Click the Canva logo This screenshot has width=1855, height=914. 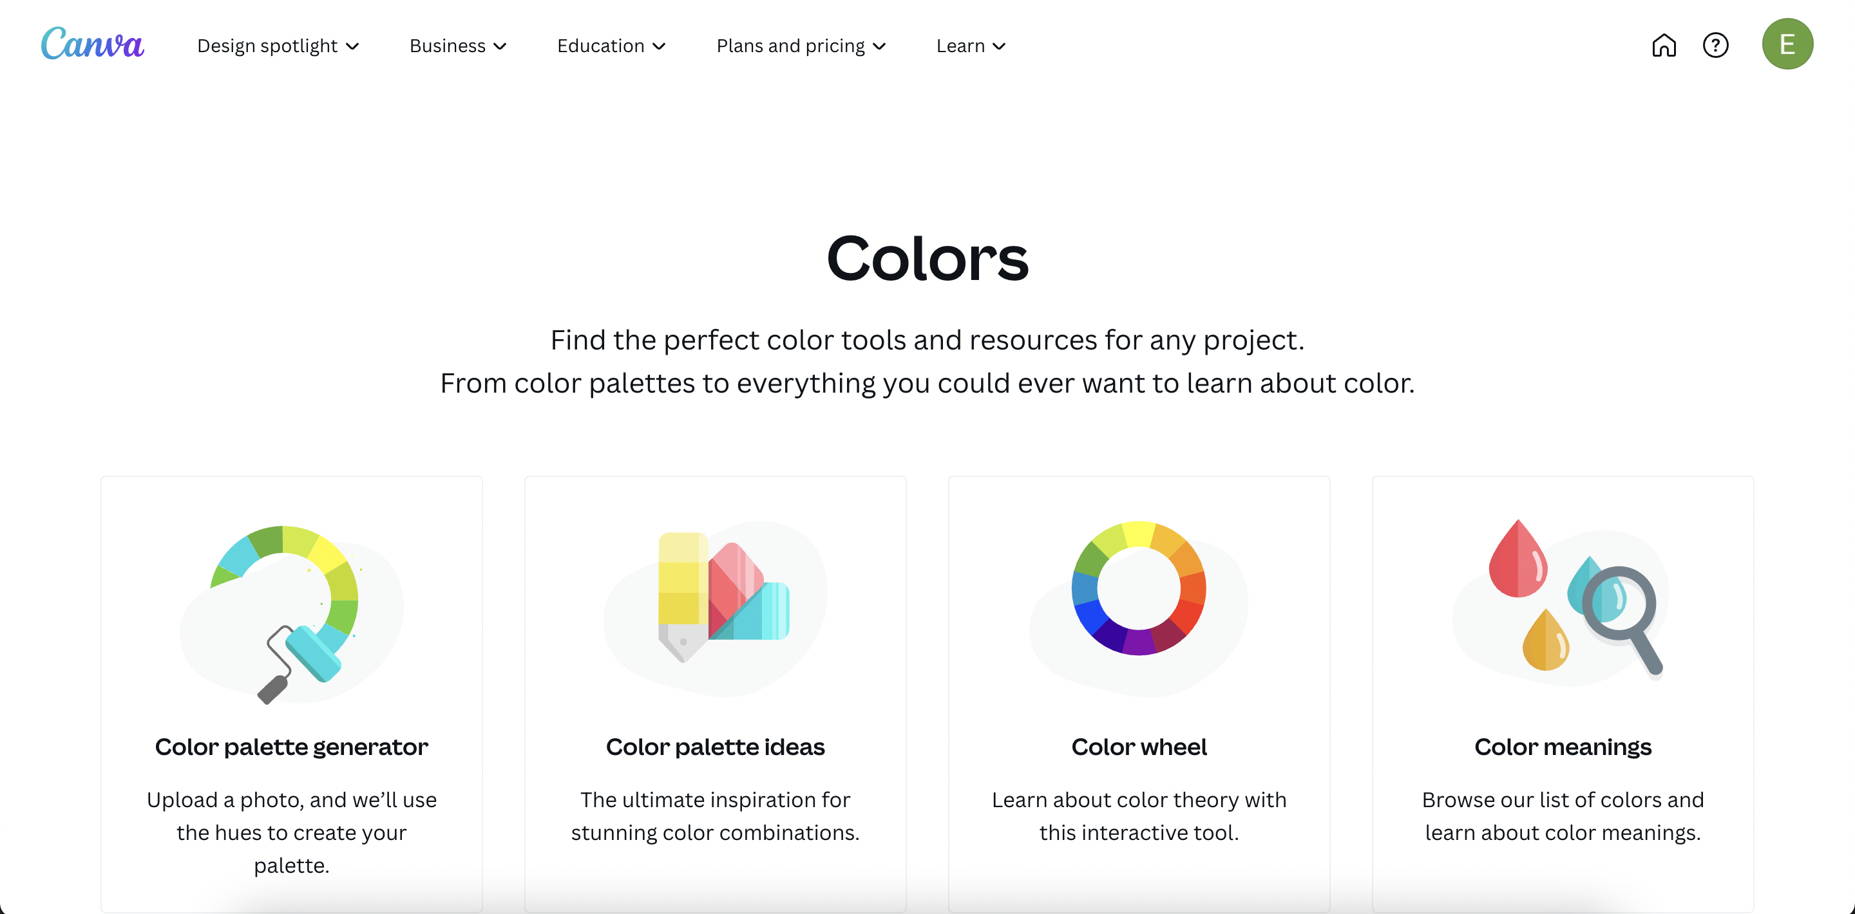click(x=92, y=44)
